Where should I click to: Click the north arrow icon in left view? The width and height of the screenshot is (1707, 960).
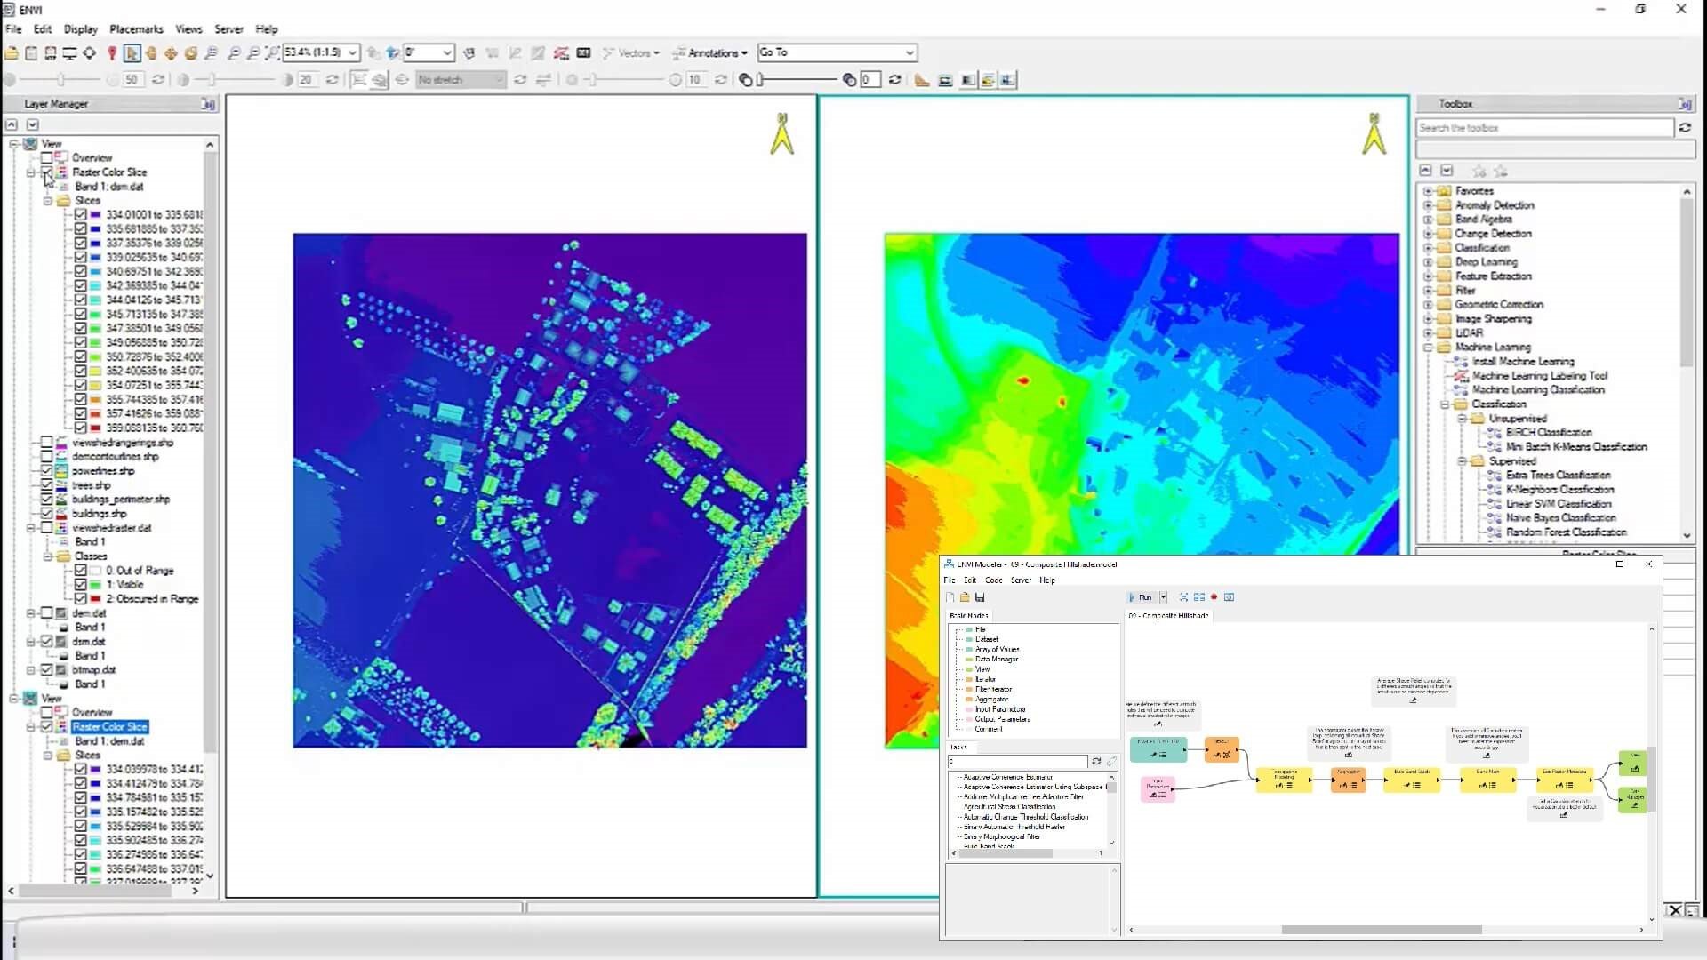781,134
